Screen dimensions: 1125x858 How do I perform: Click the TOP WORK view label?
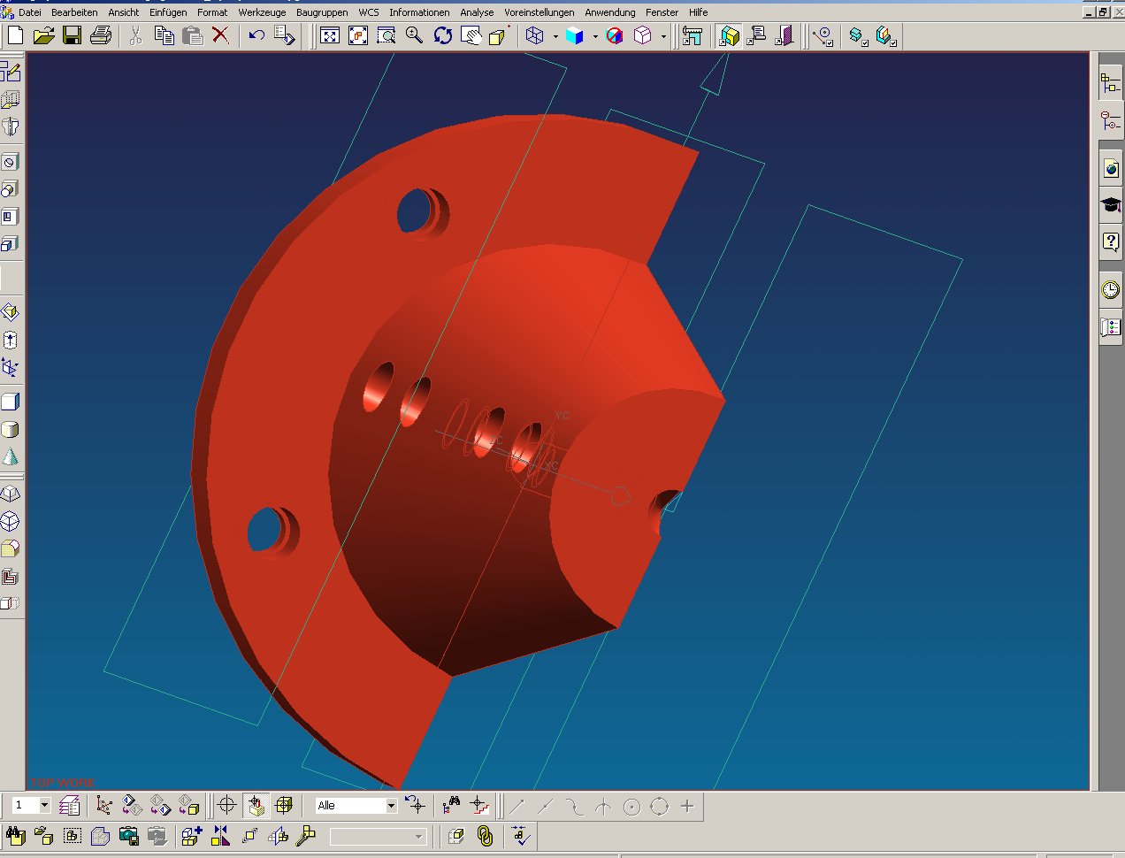62,783
